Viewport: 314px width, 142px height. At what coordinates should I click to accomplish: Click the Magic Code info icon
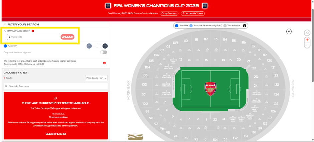point(33,31)
